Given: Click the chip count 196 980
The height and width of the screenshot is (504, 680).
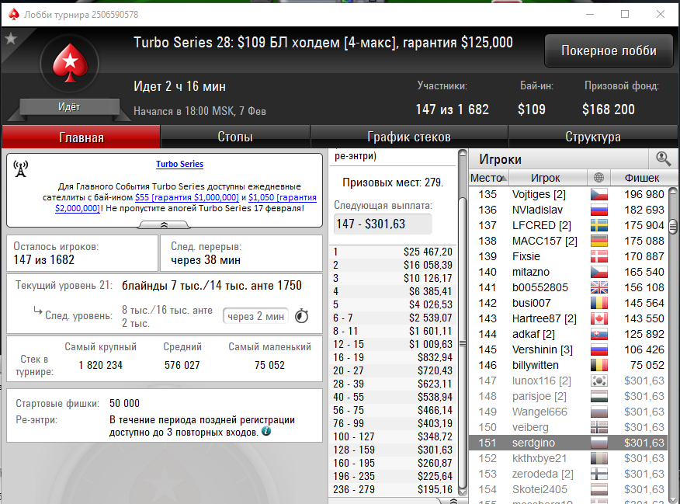Looking at the screenshot, I should tap(644, 194).
